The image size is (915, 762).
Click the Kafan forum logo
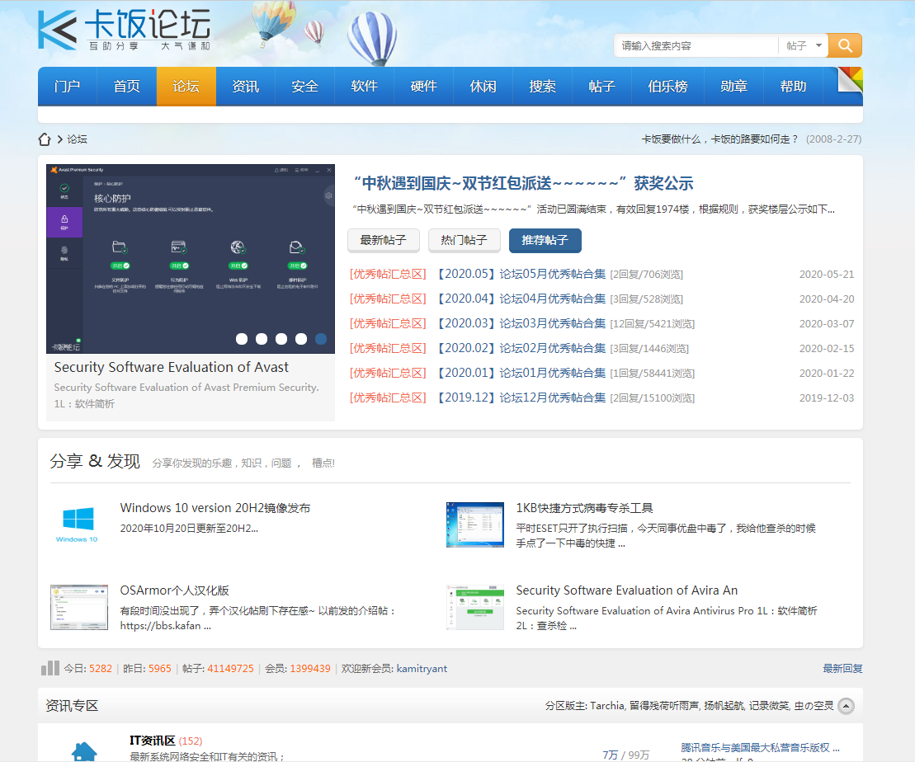[124, 31]
